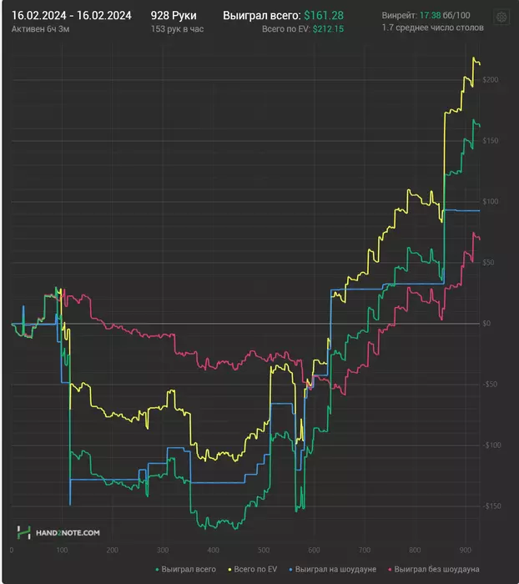Viewport: 519px width, 584px height.
Task: Click the HAND2NOTE.COM link text
Action: point(68,533)
